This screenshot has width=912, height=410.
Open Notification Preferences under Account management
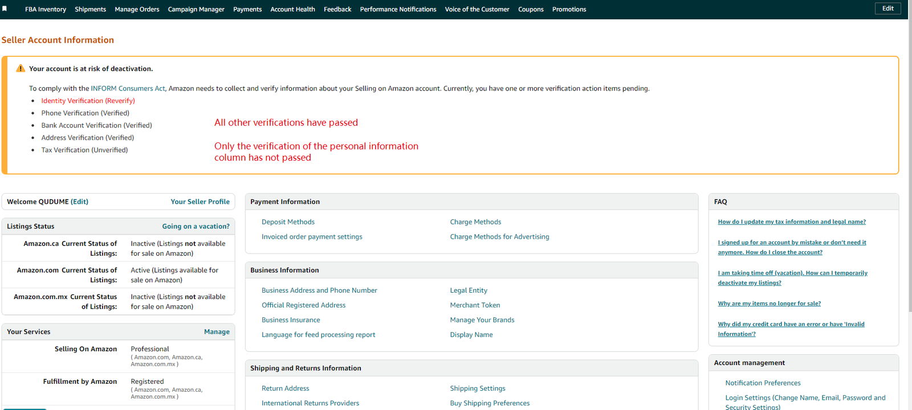tap(763, 383)
